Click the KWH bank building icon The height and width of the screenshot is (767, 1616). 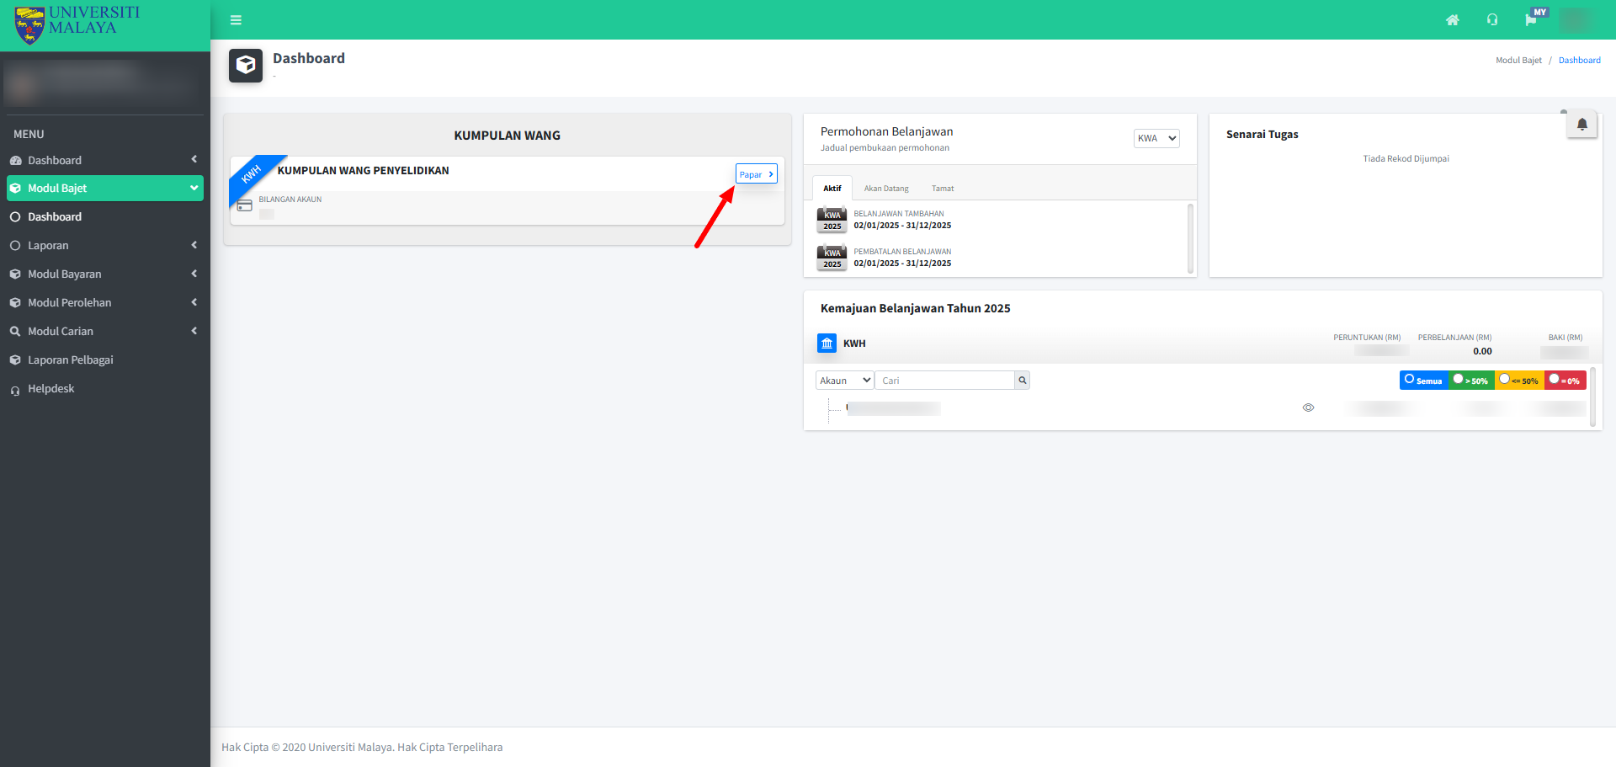coord(827,344)
